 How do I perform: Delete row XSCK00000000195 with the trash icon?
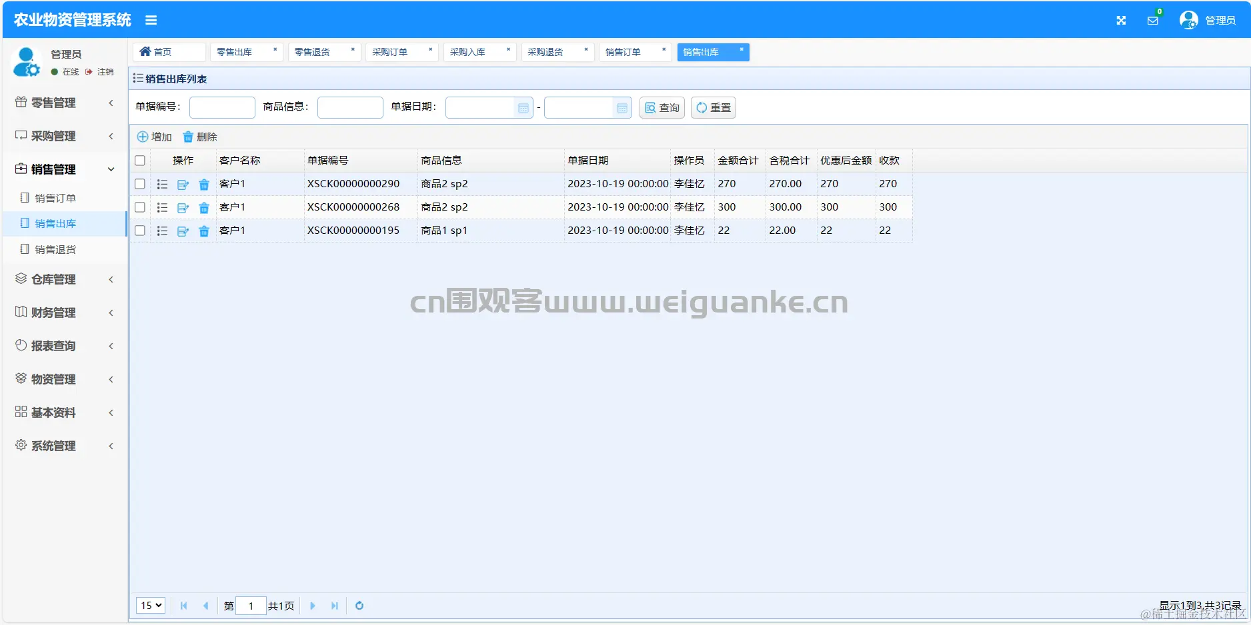204,231
